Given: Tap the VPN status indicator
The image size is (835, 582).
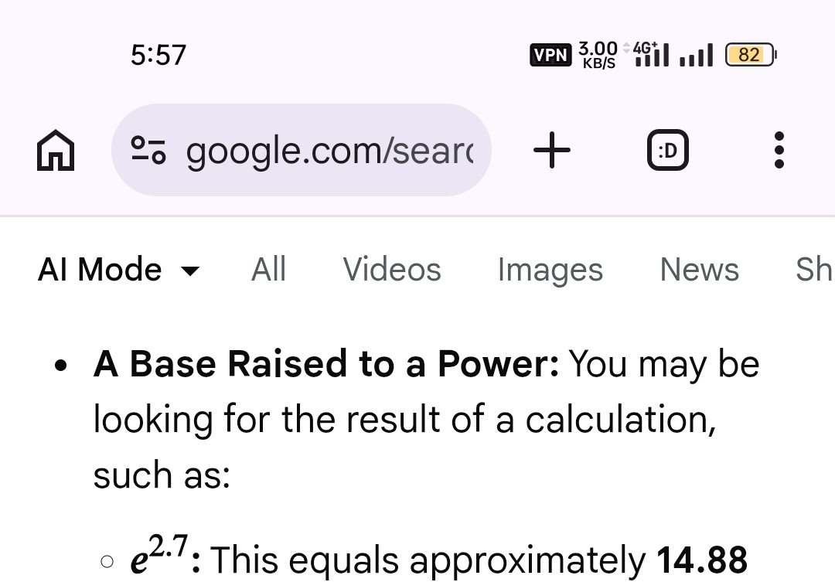Looking at the screenshot, I should click(550, 55).
